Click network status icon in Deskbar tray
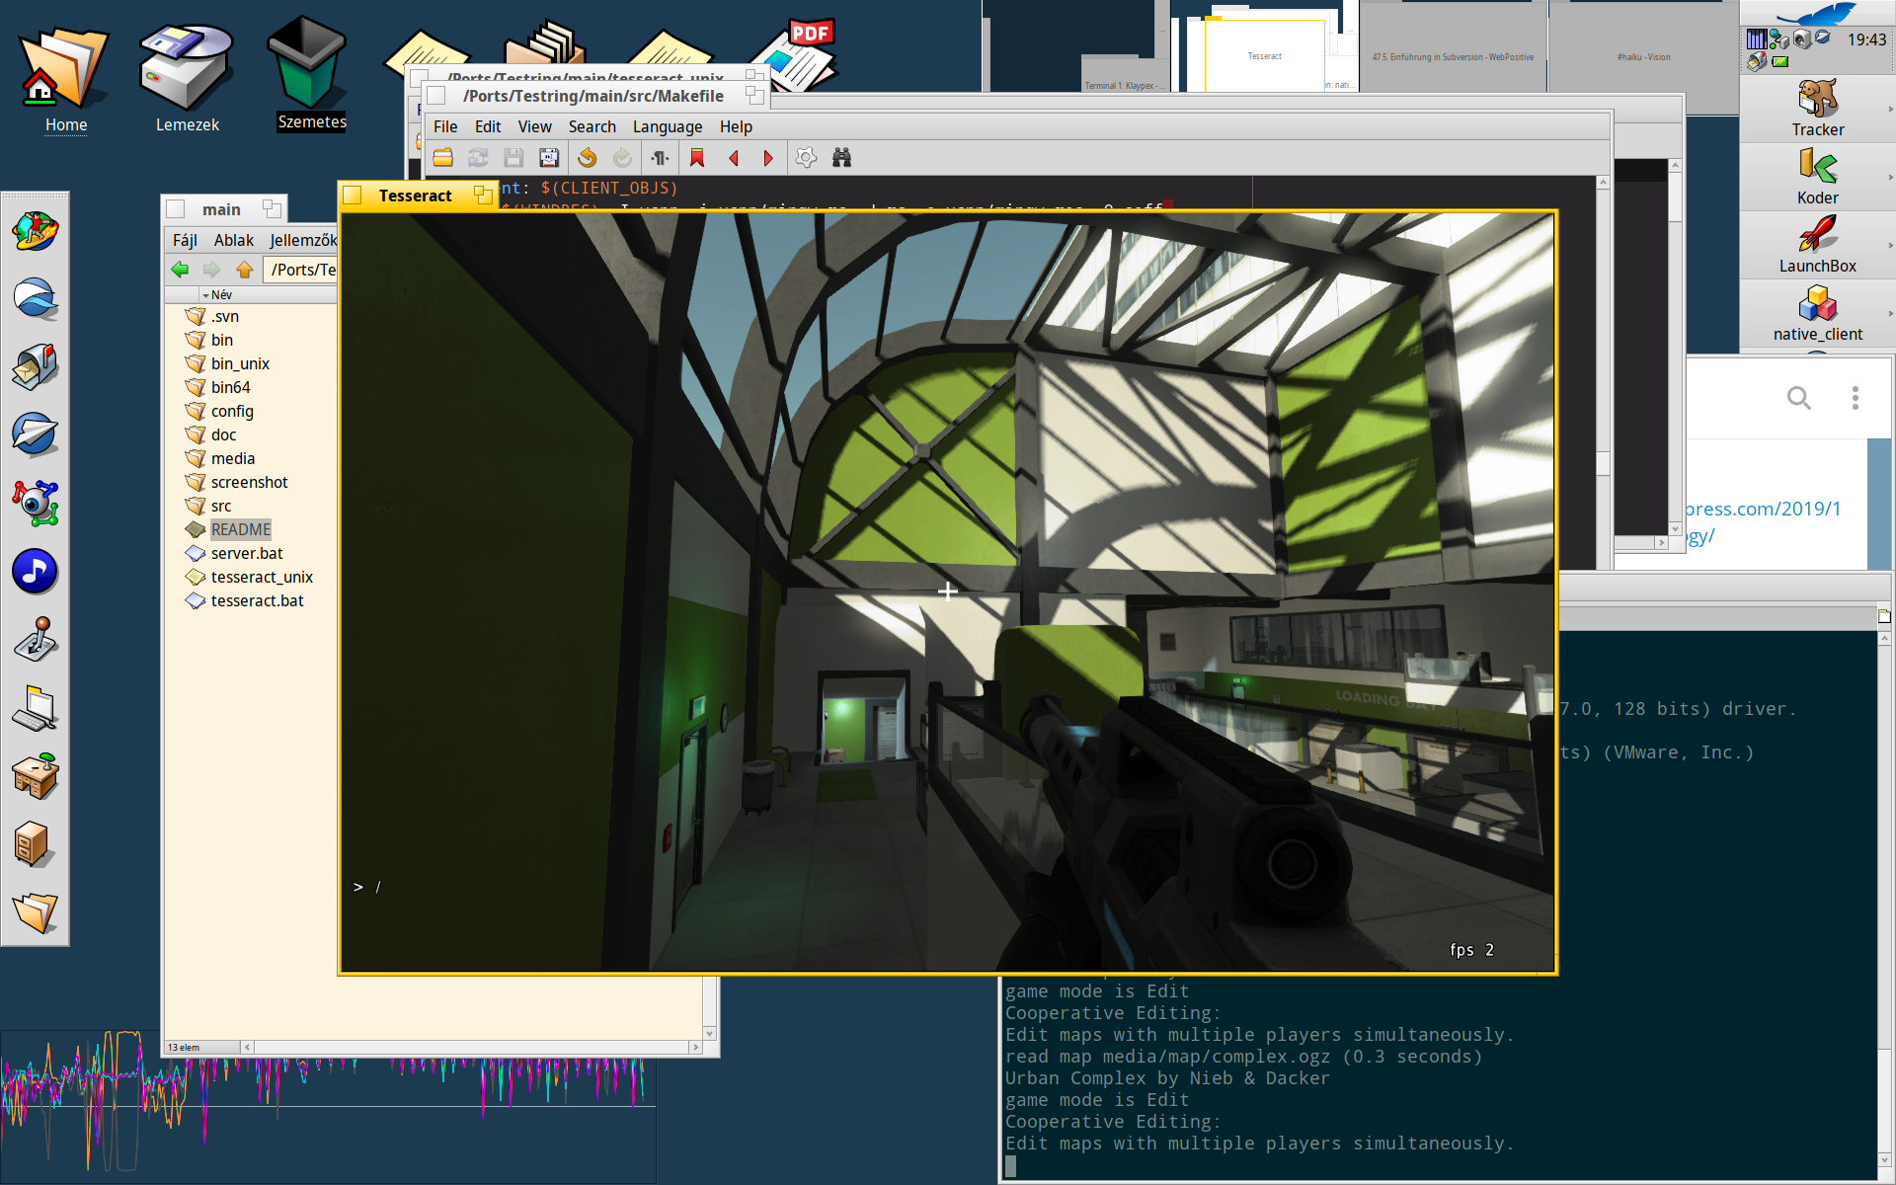The image size is (1896, 1185). click(x=1779, y=39)
